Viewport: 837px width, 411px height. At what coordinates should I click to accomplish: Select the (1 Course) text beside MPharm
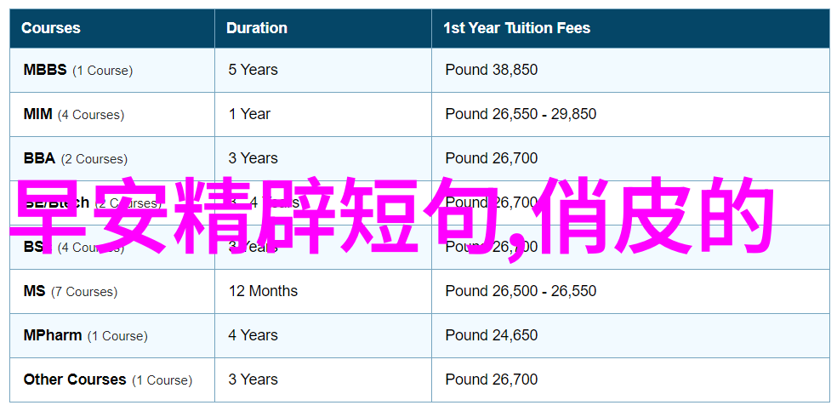[117, 336]
